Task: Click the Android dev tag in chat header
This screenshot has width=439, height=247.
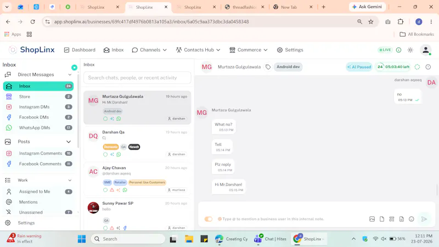Action: tap(288, 67)
